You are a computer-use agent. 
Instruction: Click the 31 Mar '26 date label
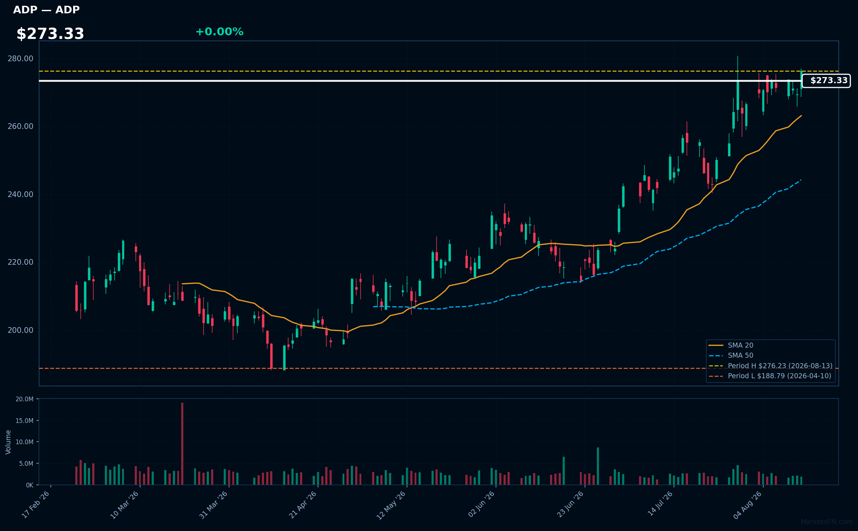[x=214, y=505]
